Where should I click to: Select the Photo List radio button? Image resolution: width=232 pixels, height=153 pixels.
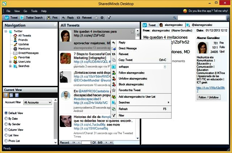[6, 141]
